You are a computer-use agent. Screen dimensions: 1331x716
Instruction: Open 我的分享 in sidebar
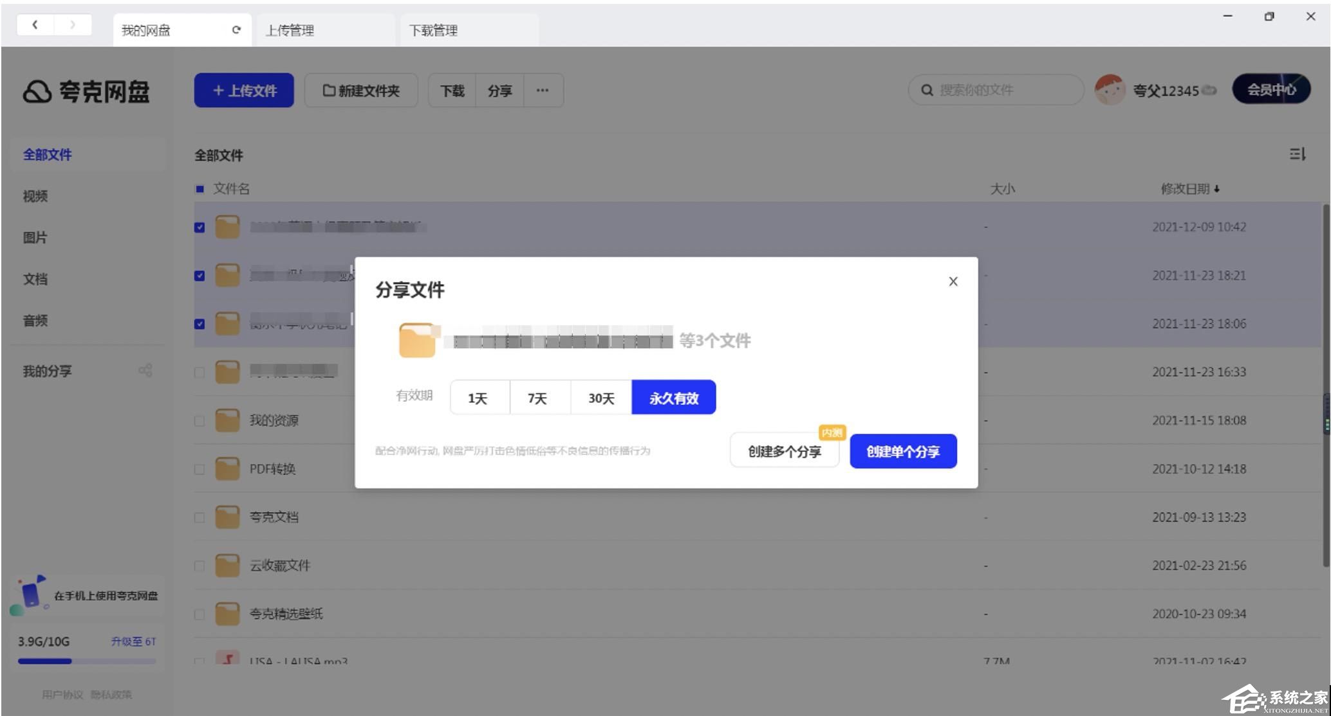coord(48,371)
